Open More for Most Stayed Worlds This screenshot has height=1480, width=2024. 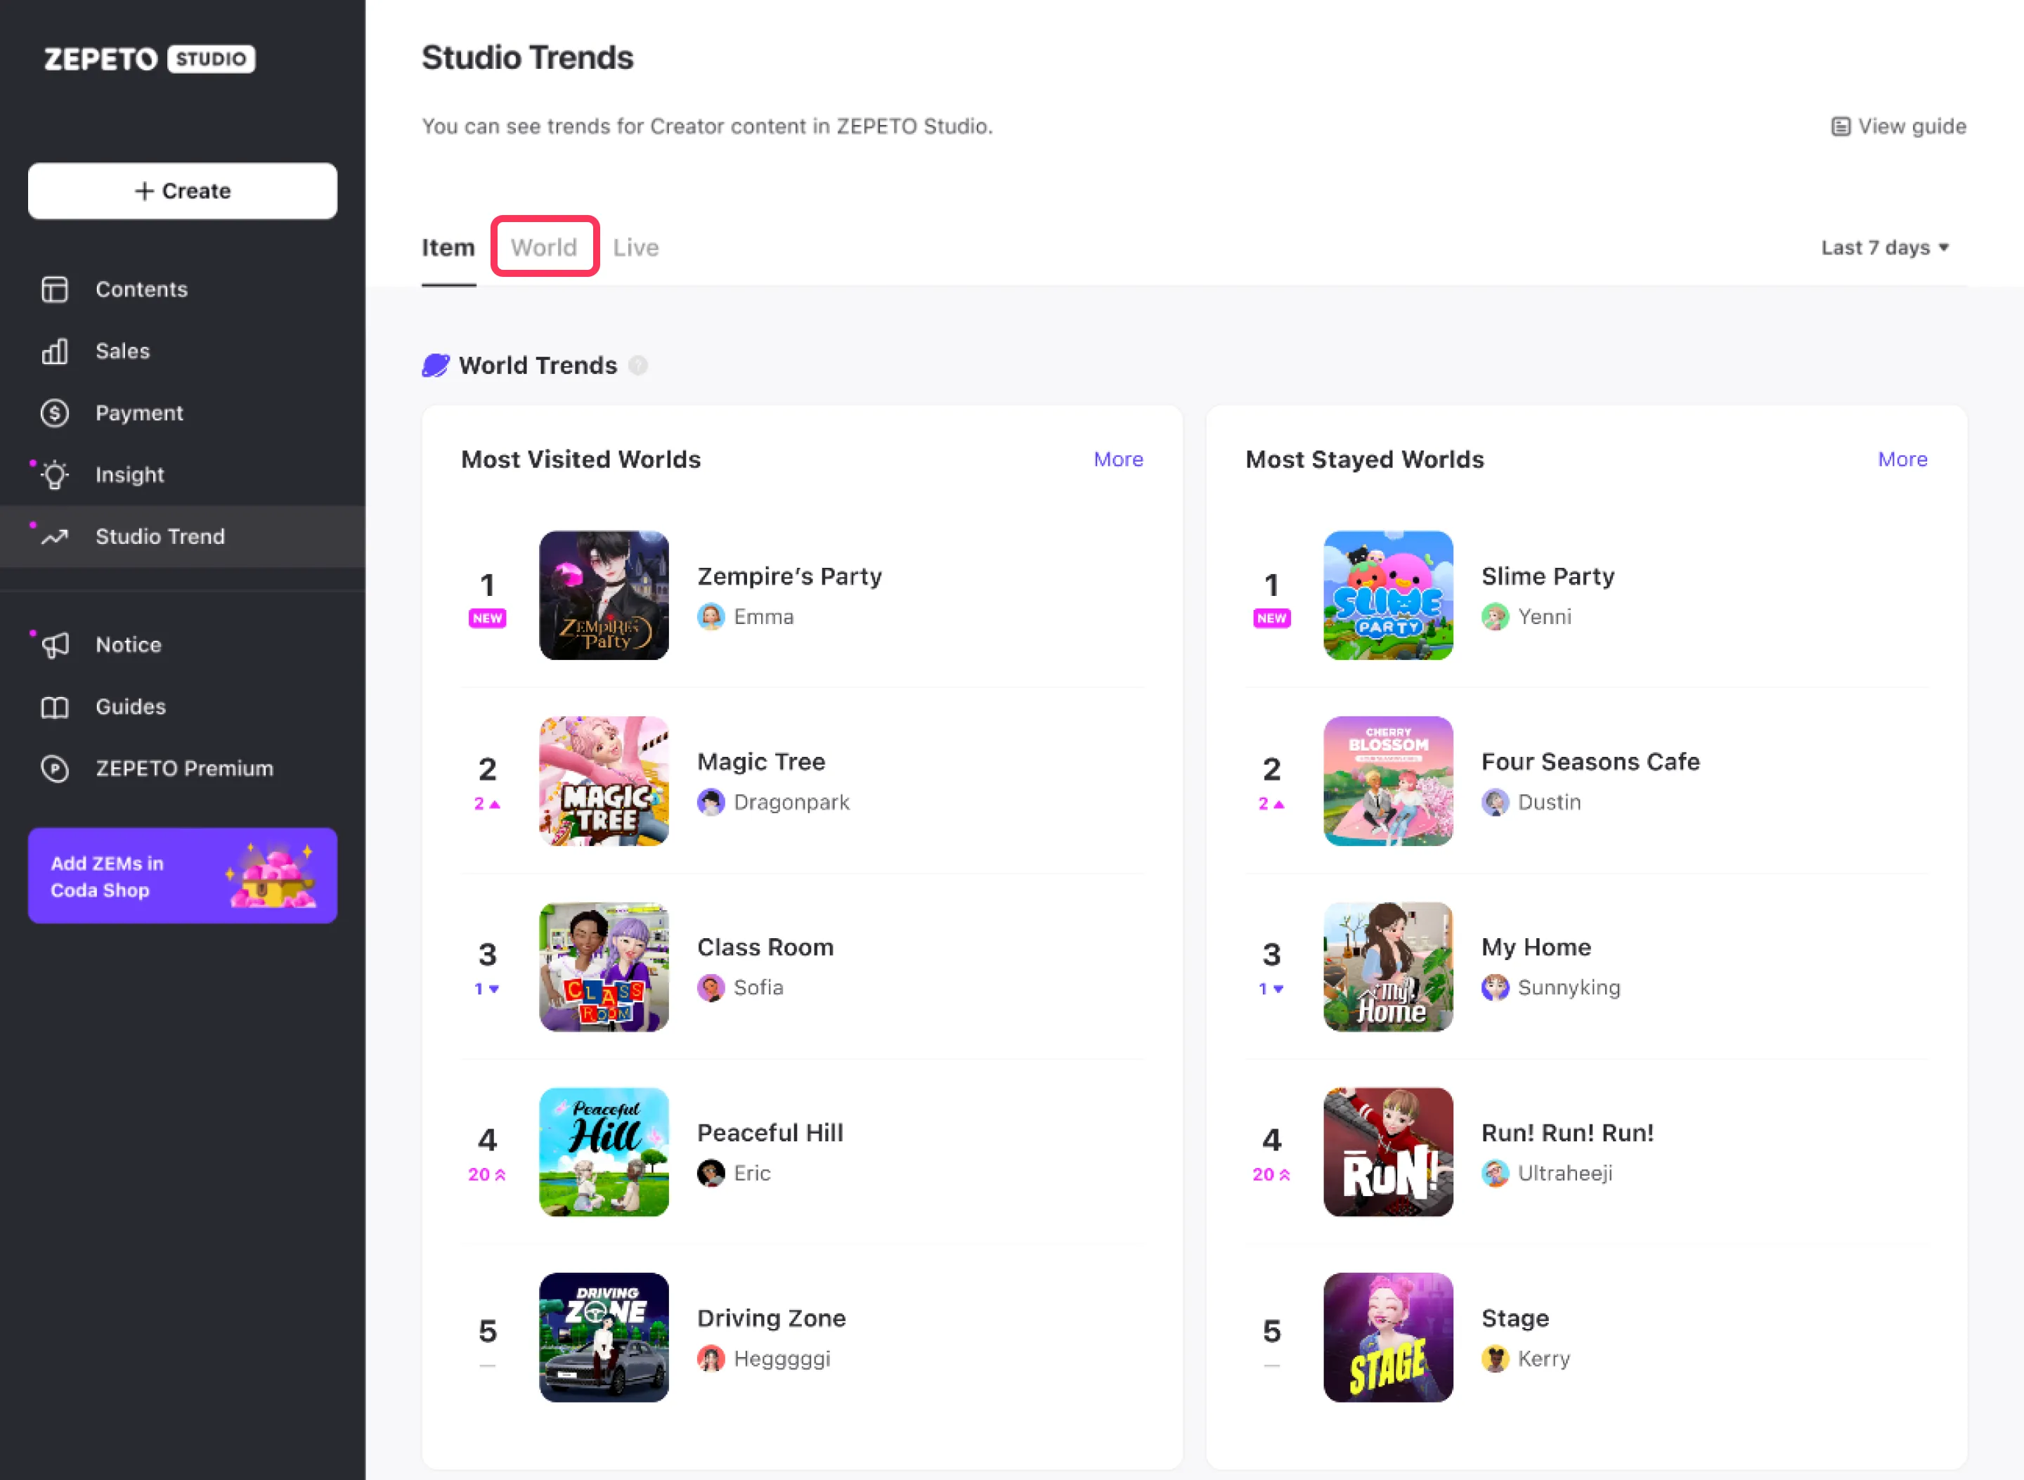point(1902,459)
